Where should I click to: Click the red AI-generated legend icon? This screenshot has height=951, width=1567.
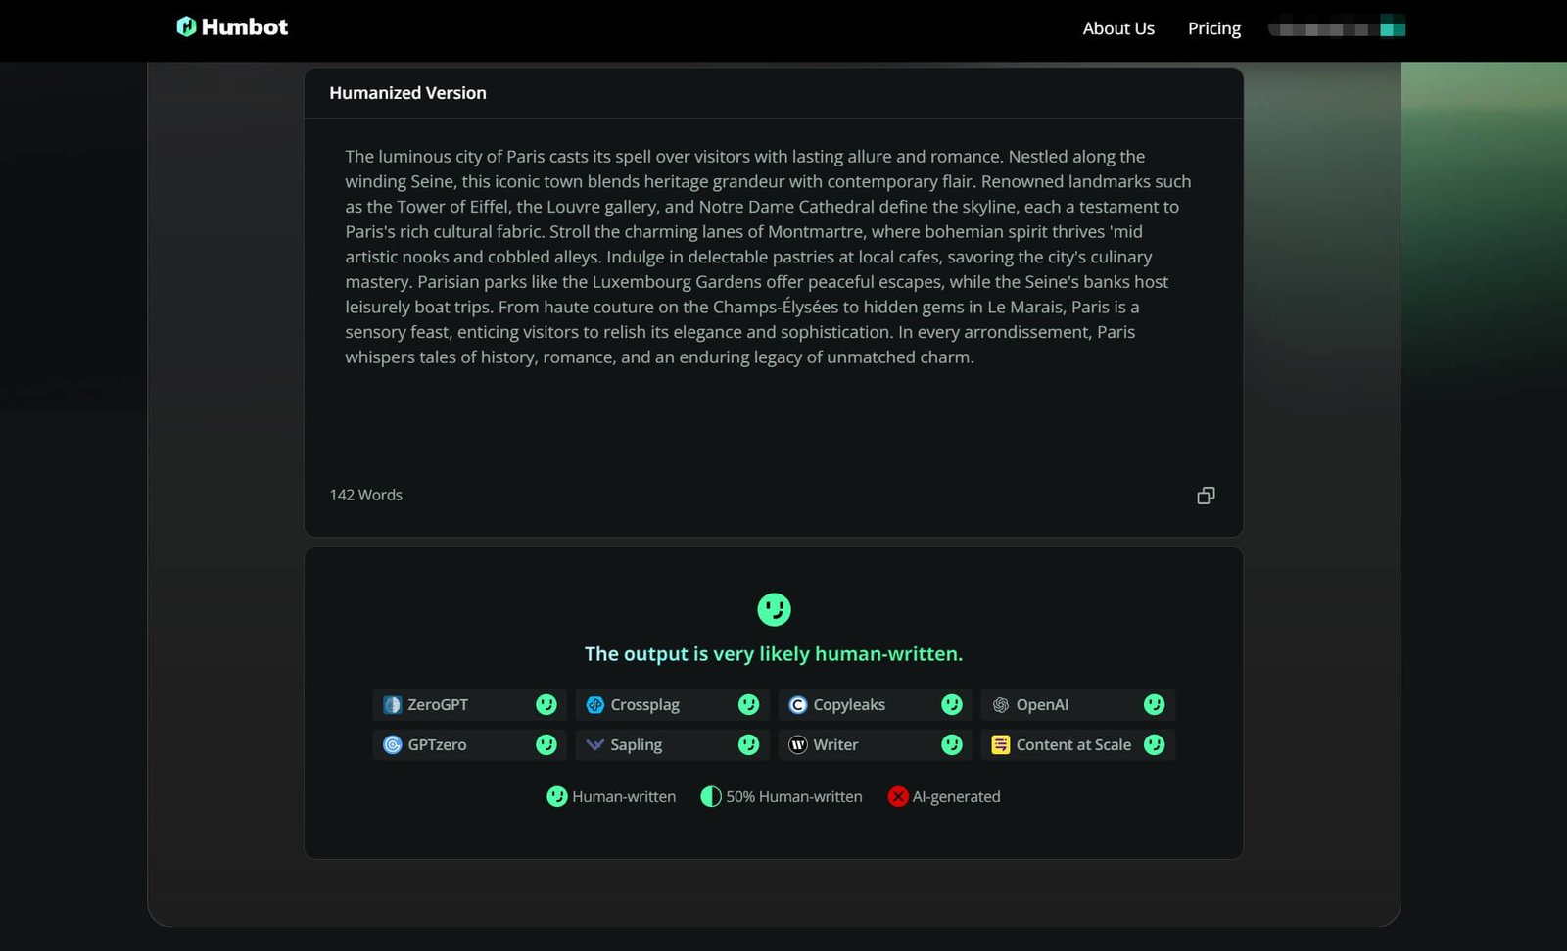click(x=898, y=797)
